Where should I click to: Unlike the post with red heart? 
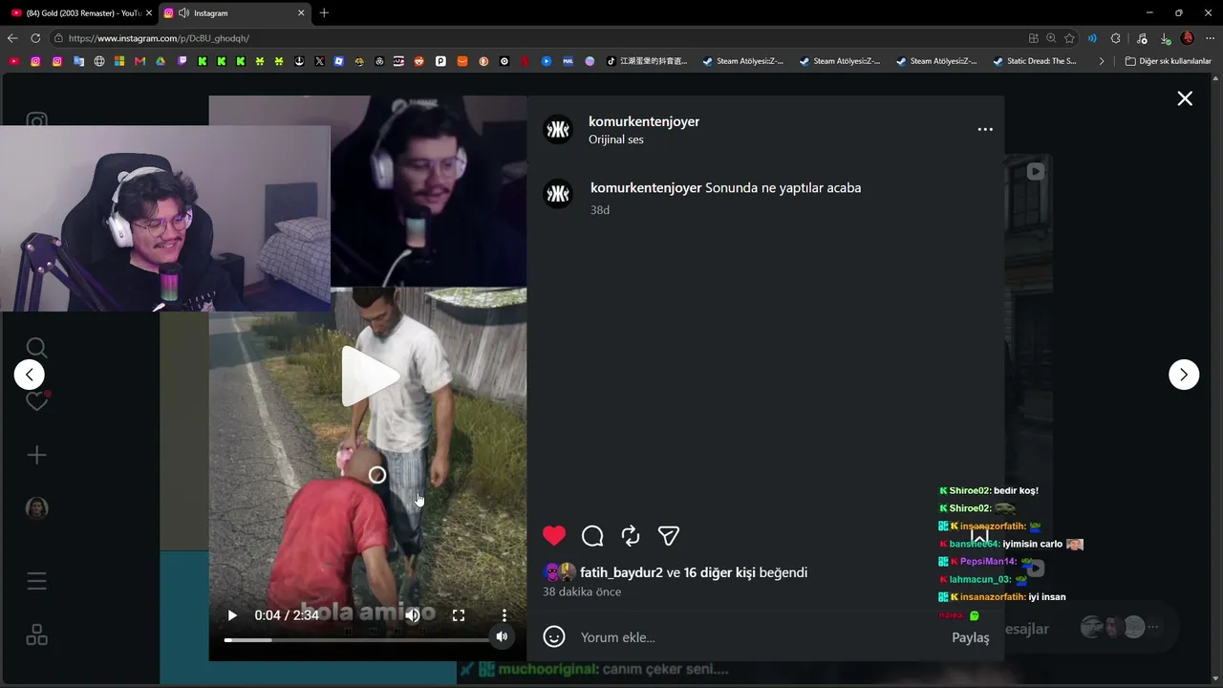(554, 536)
